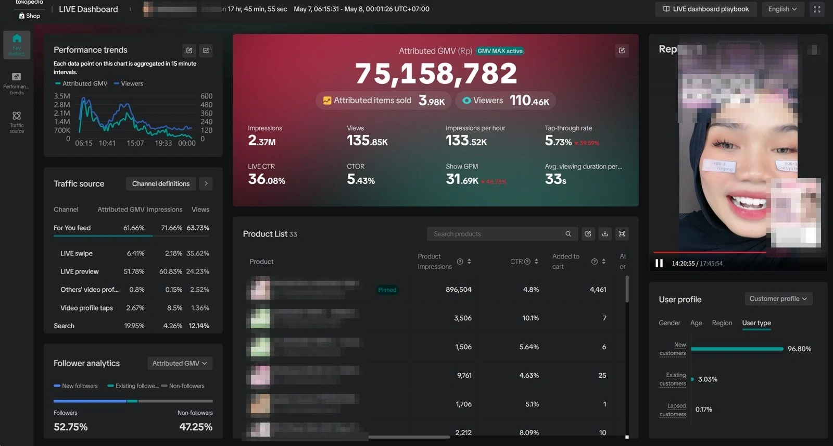833x446 pixels.
Task: Click New customers label
Action: click(x=673, y=349)
